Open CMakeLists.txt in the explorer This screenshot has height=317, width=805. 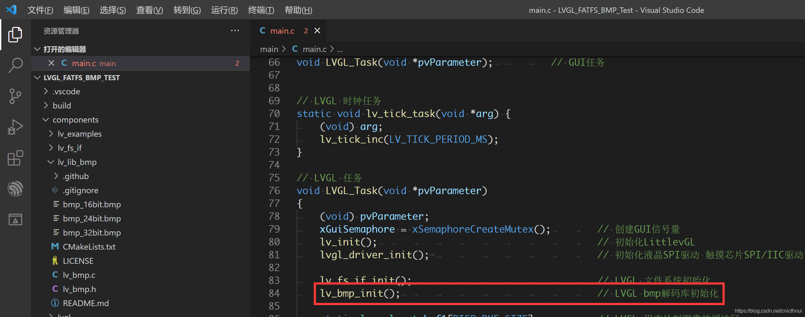pyautogui.click(x=89, y=247)
